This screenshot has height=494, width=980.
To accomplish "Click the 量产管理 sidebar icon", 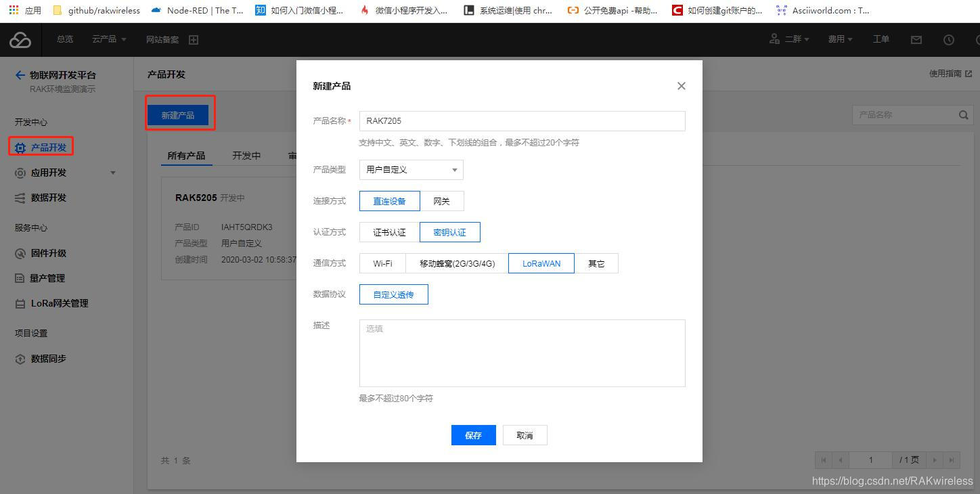I will click(x=20, y=279).
